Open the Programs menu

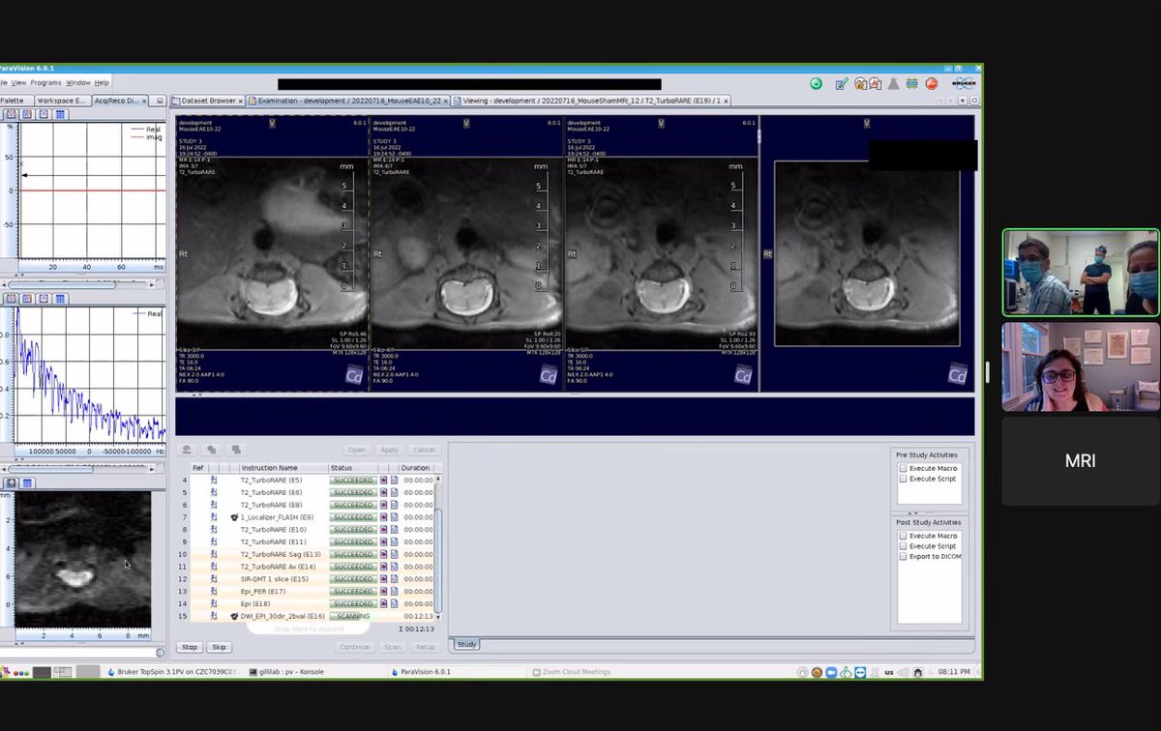(x=45, y=82)
